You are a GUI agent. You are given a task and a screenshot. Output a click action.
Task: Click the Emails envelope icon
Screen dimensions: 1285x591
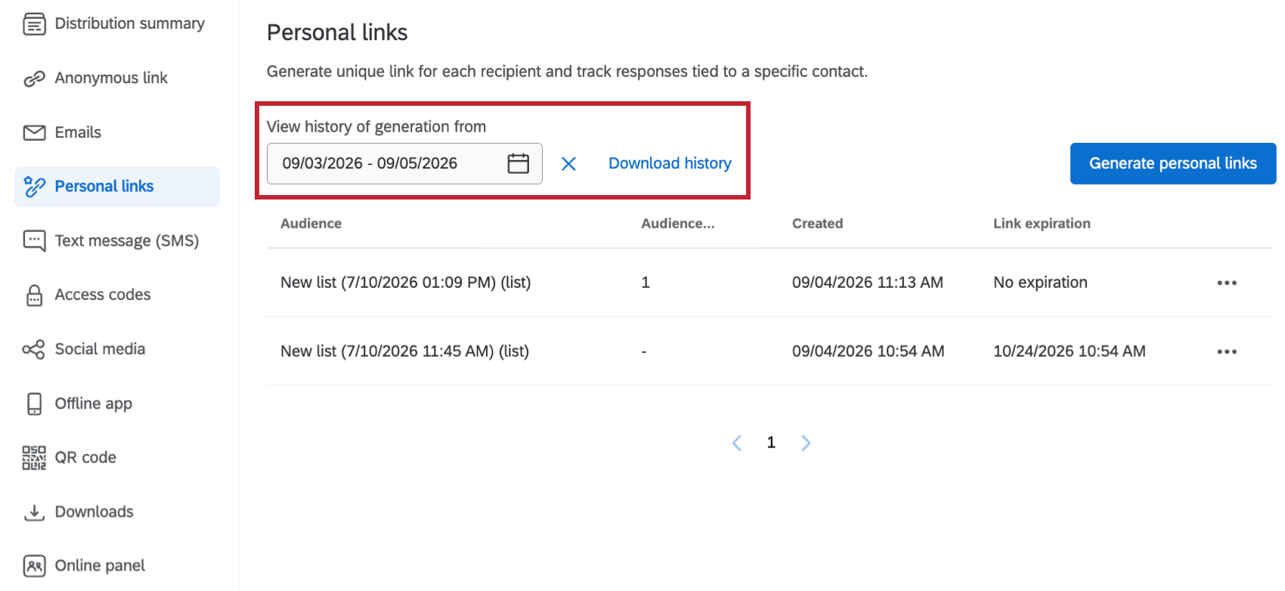34,133
